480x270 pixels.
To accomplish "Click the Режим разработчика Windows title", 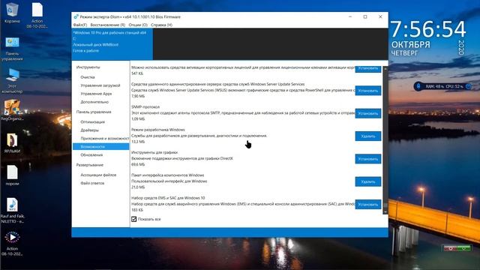I will [158, 130].
